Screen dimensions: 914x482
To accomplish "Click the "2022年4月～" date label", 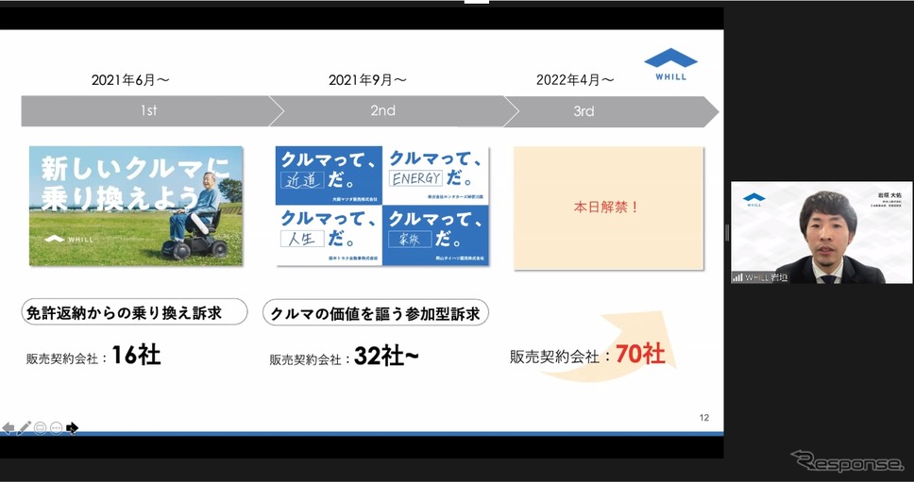I will tap(575, 80).
